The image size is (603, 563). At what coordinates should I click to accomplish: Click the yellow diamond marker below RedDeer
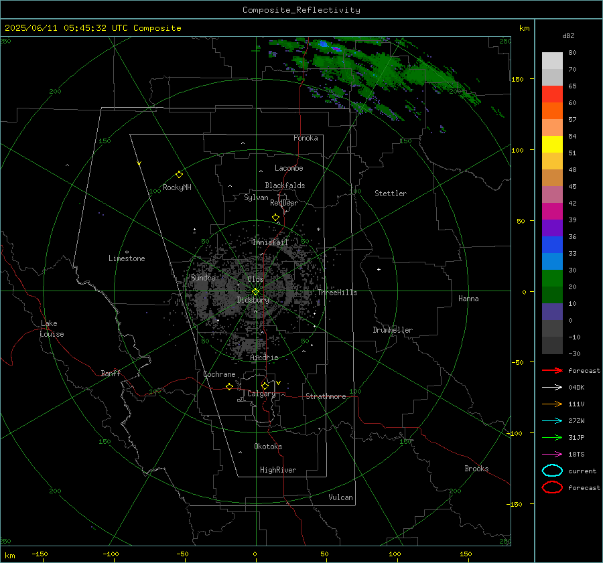(x=275, y=218)
